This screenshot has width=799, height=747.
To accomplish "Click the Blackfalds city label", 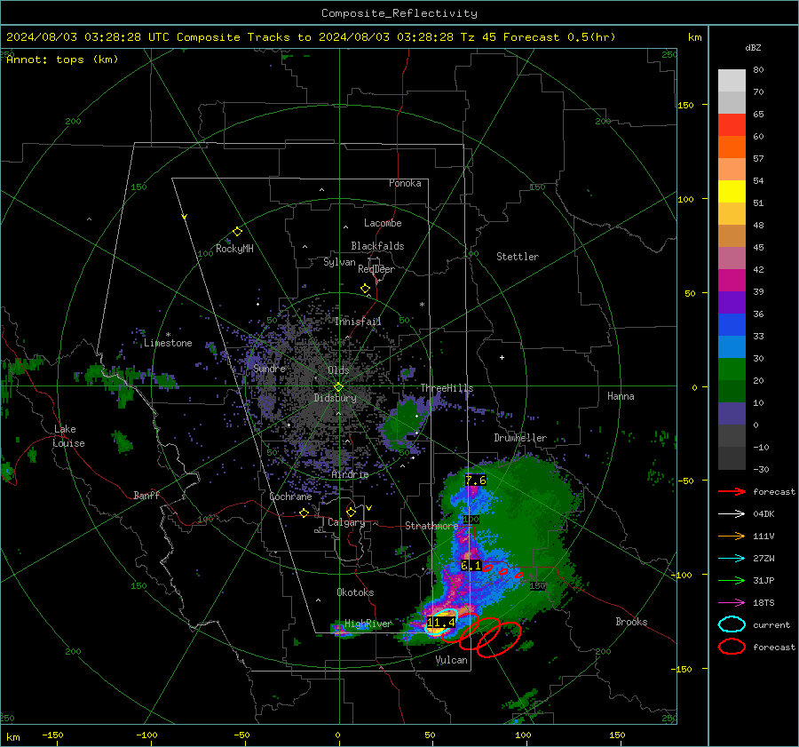I will click(377, 246).
